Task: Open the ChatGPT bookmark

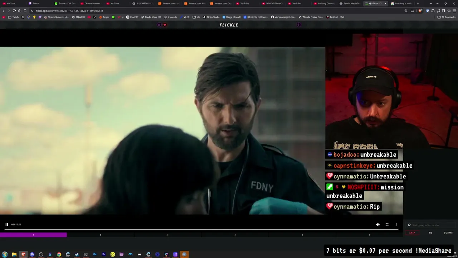Action: point(132,17)
